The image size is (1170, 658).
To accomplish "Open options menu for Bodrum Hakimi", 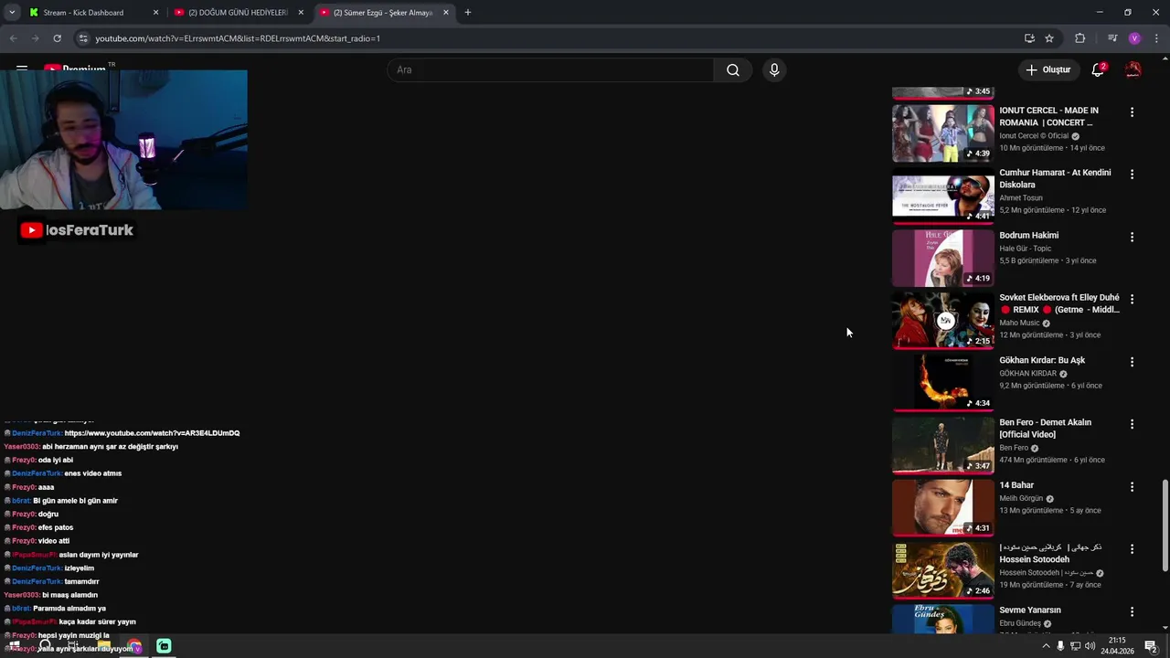I will (x=1132, y=237).
